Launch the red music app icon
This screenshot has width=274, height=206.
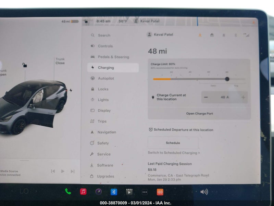(x=83, y=192)
